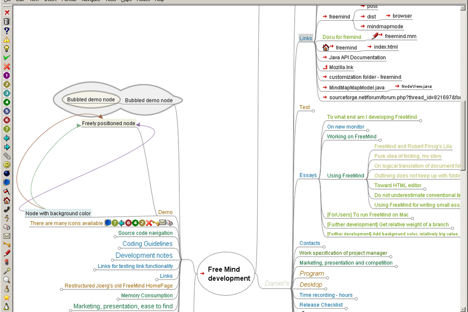Expand the folded Test node circle
468x312 pixels.
[313, 111]
